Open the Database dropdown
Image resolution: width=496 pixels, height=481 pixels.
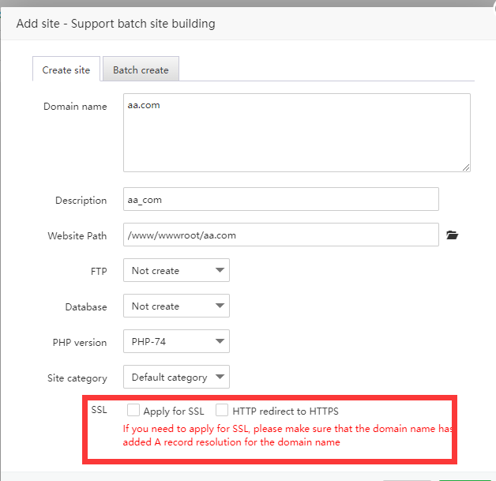click(176, 306)
